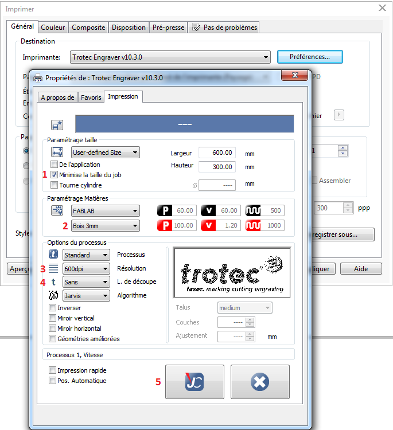Click the checkered algorithm icon beside Jarvis
393x430 pixels.
(53, 296)
